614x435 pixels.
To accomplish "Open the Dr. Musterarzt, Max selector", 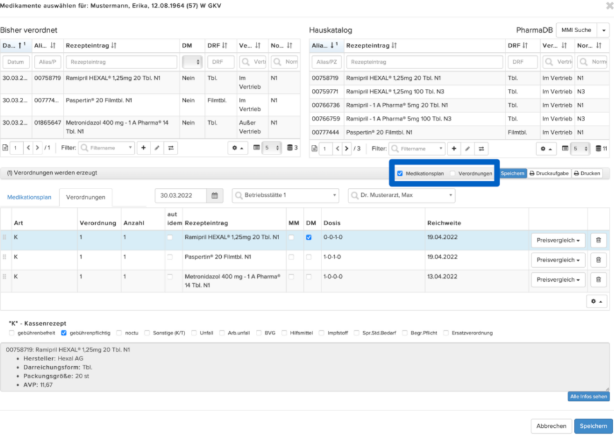I will 401,195.
